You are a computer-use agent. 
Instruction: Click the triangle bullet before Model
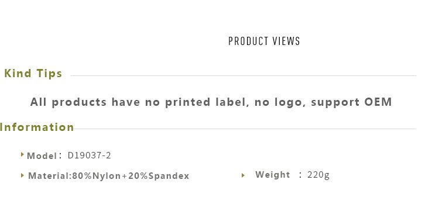(22, 154)
